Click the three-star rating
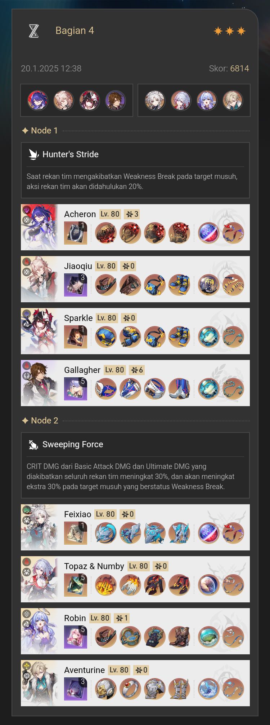This screenshot has height=725, width=270. click(x=230, y=31)
